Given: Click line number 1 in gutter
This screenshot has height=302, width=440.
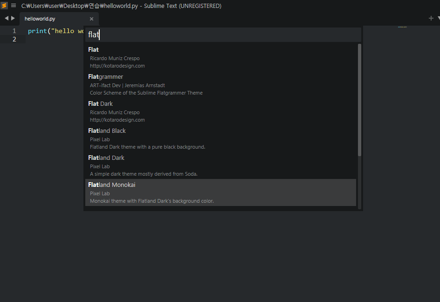Looking at the screenshot, I should pyautogui.click(x=14, y=31).
